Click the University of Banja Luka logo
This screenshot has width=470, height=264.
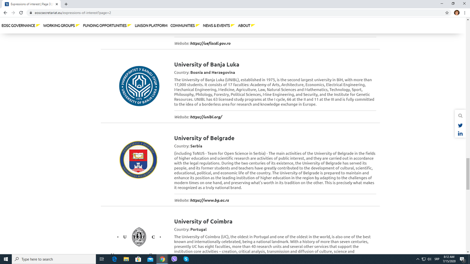click(139, 86)
